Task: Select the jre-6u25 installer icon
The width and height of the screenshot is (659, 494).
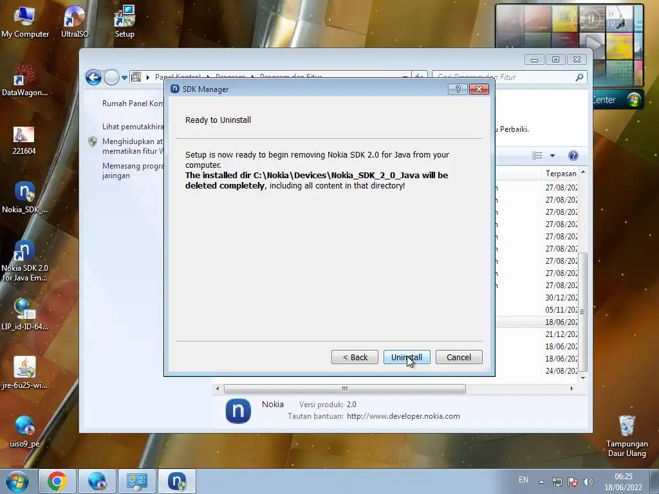Action: 25,372
